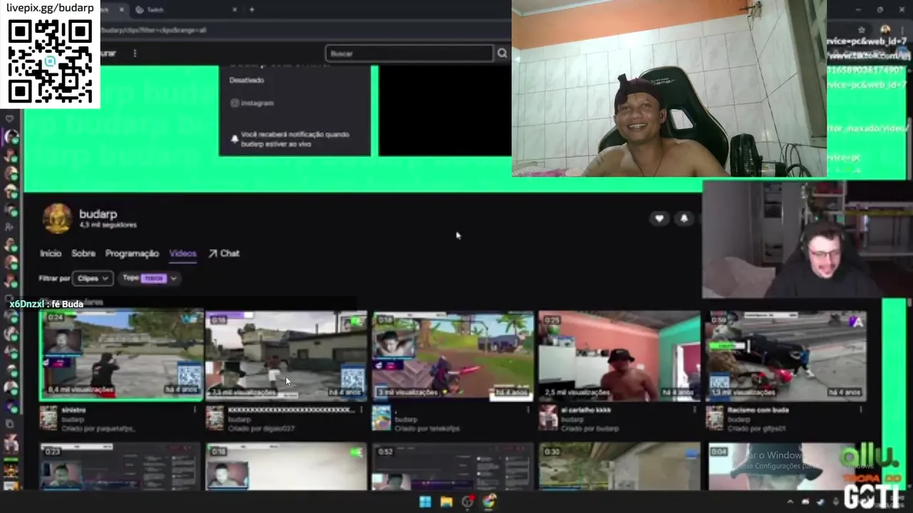Play the 'sinistro' clip thumbnail
The image size is (913, 513).
click(121, 355)
